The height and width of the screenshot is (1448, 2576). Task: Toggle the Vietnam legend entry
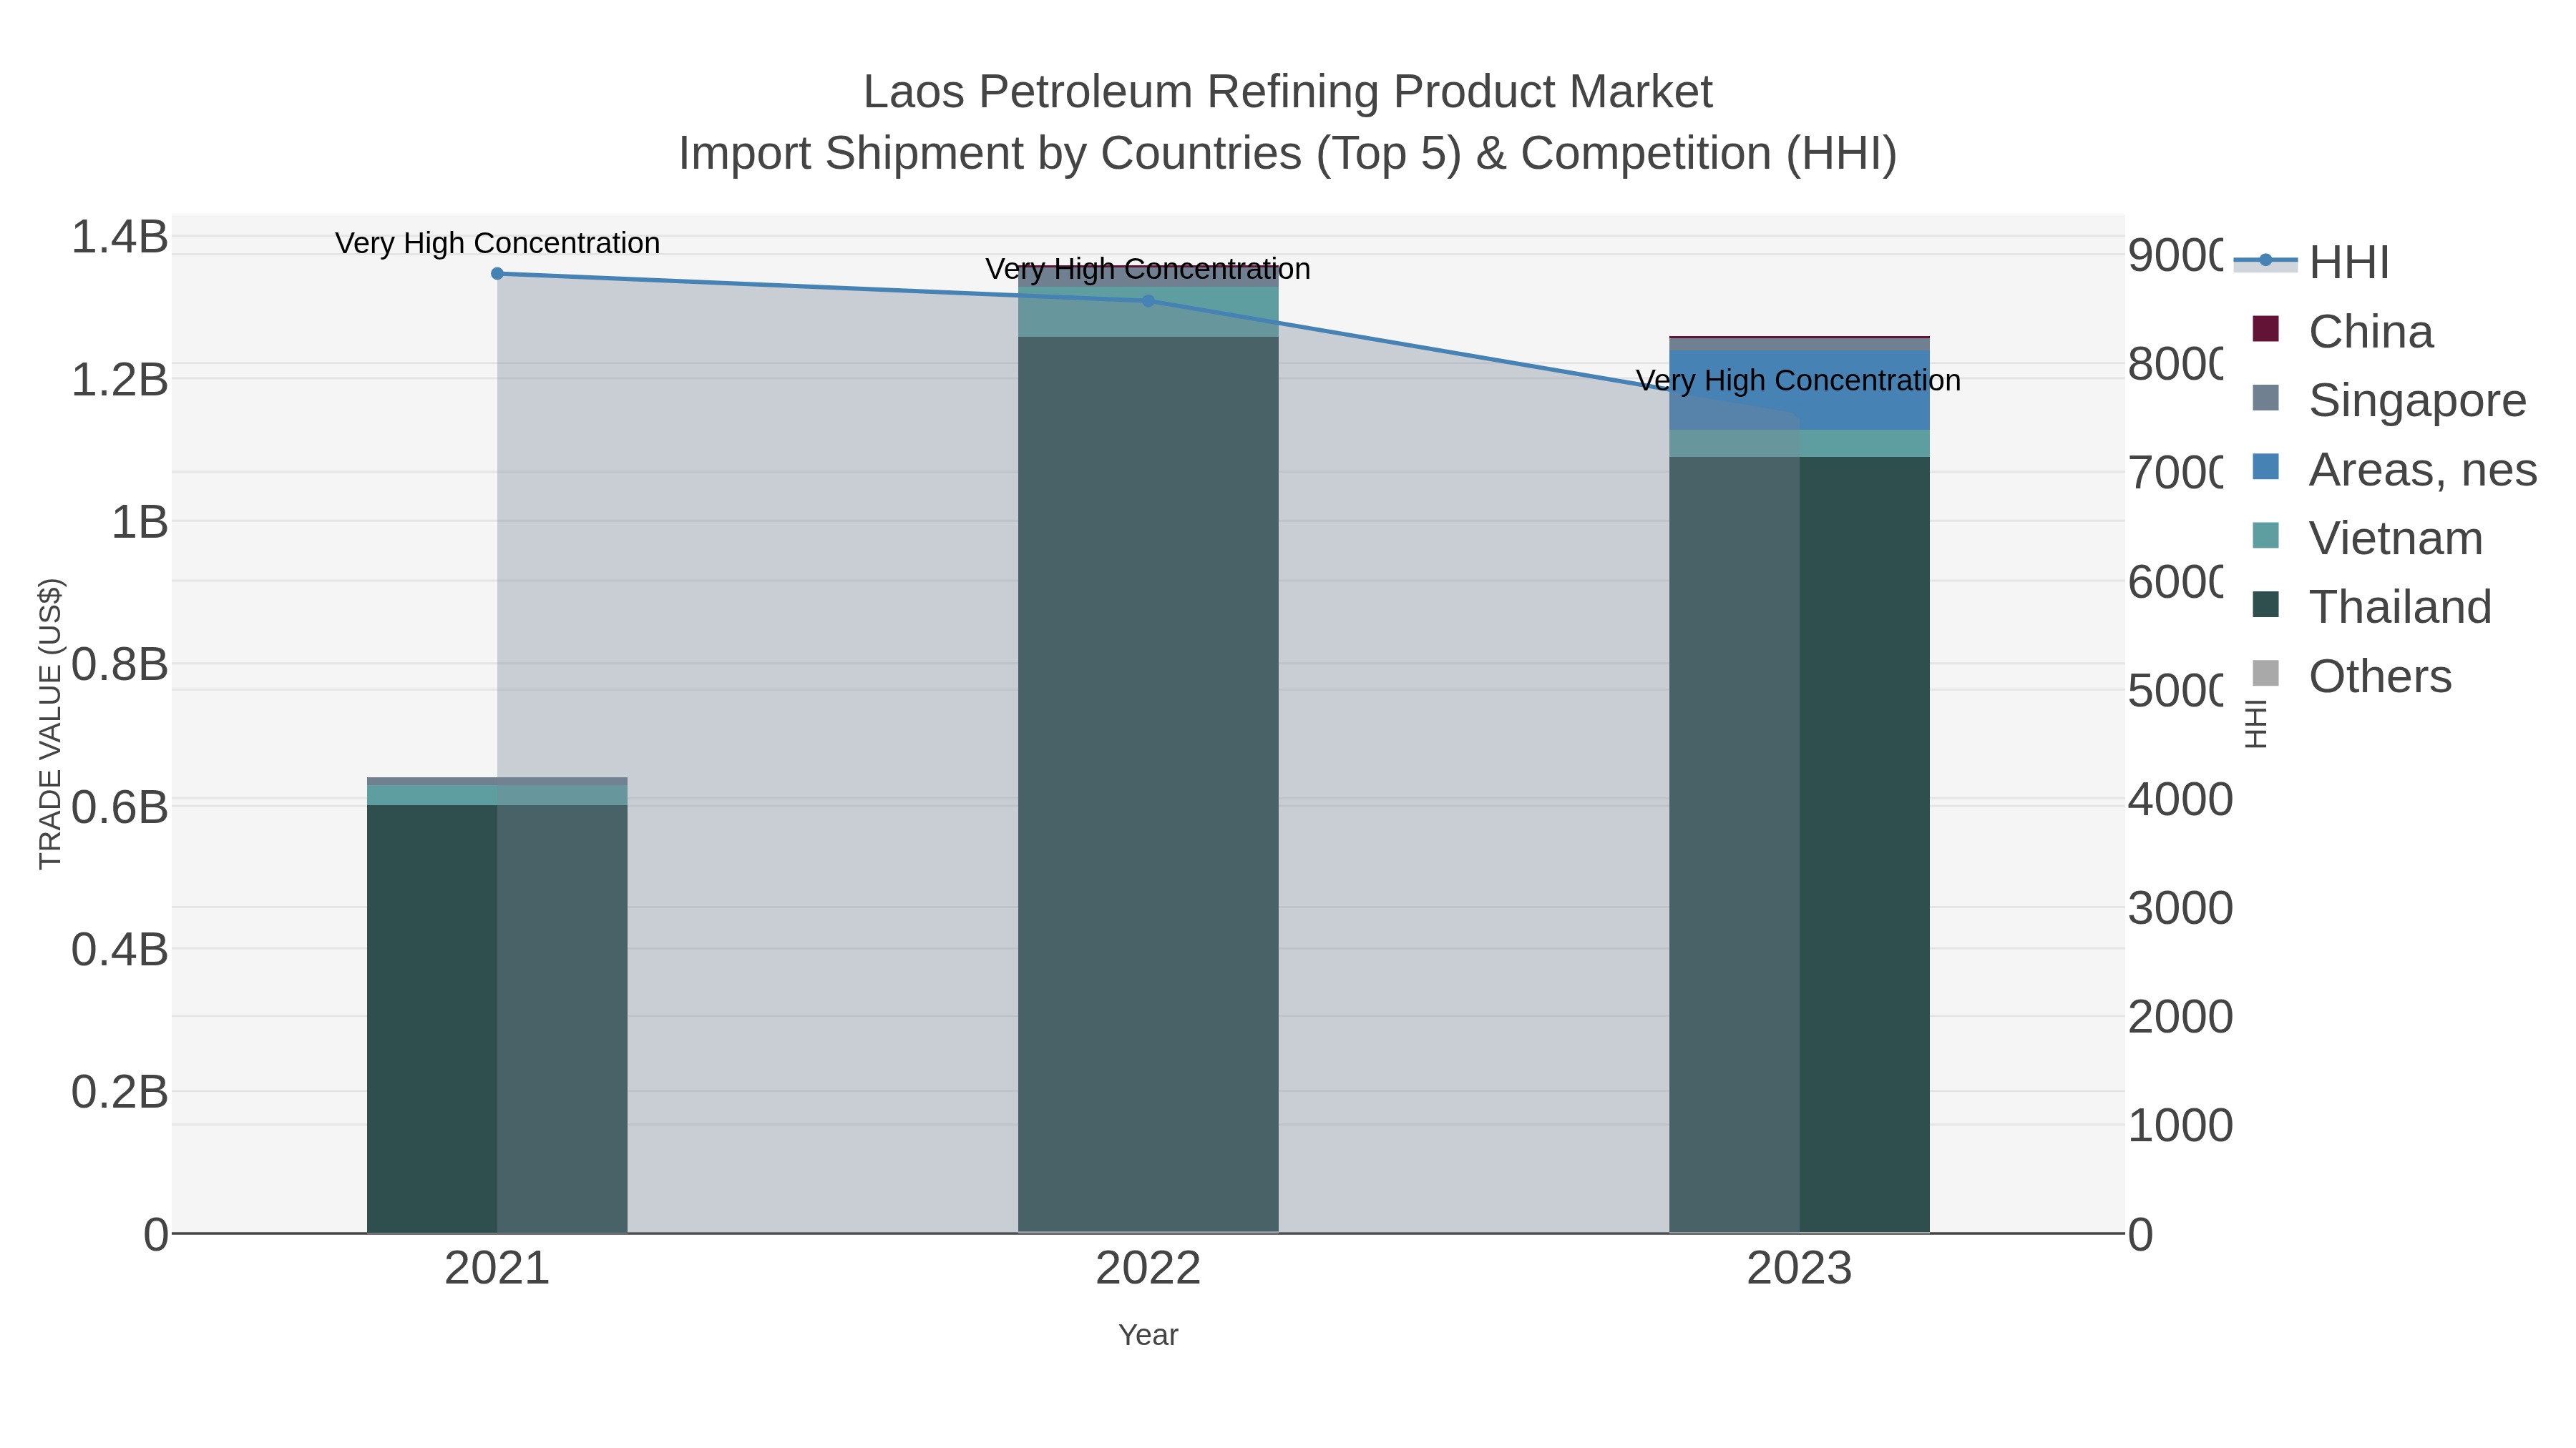click(2366, 538)
